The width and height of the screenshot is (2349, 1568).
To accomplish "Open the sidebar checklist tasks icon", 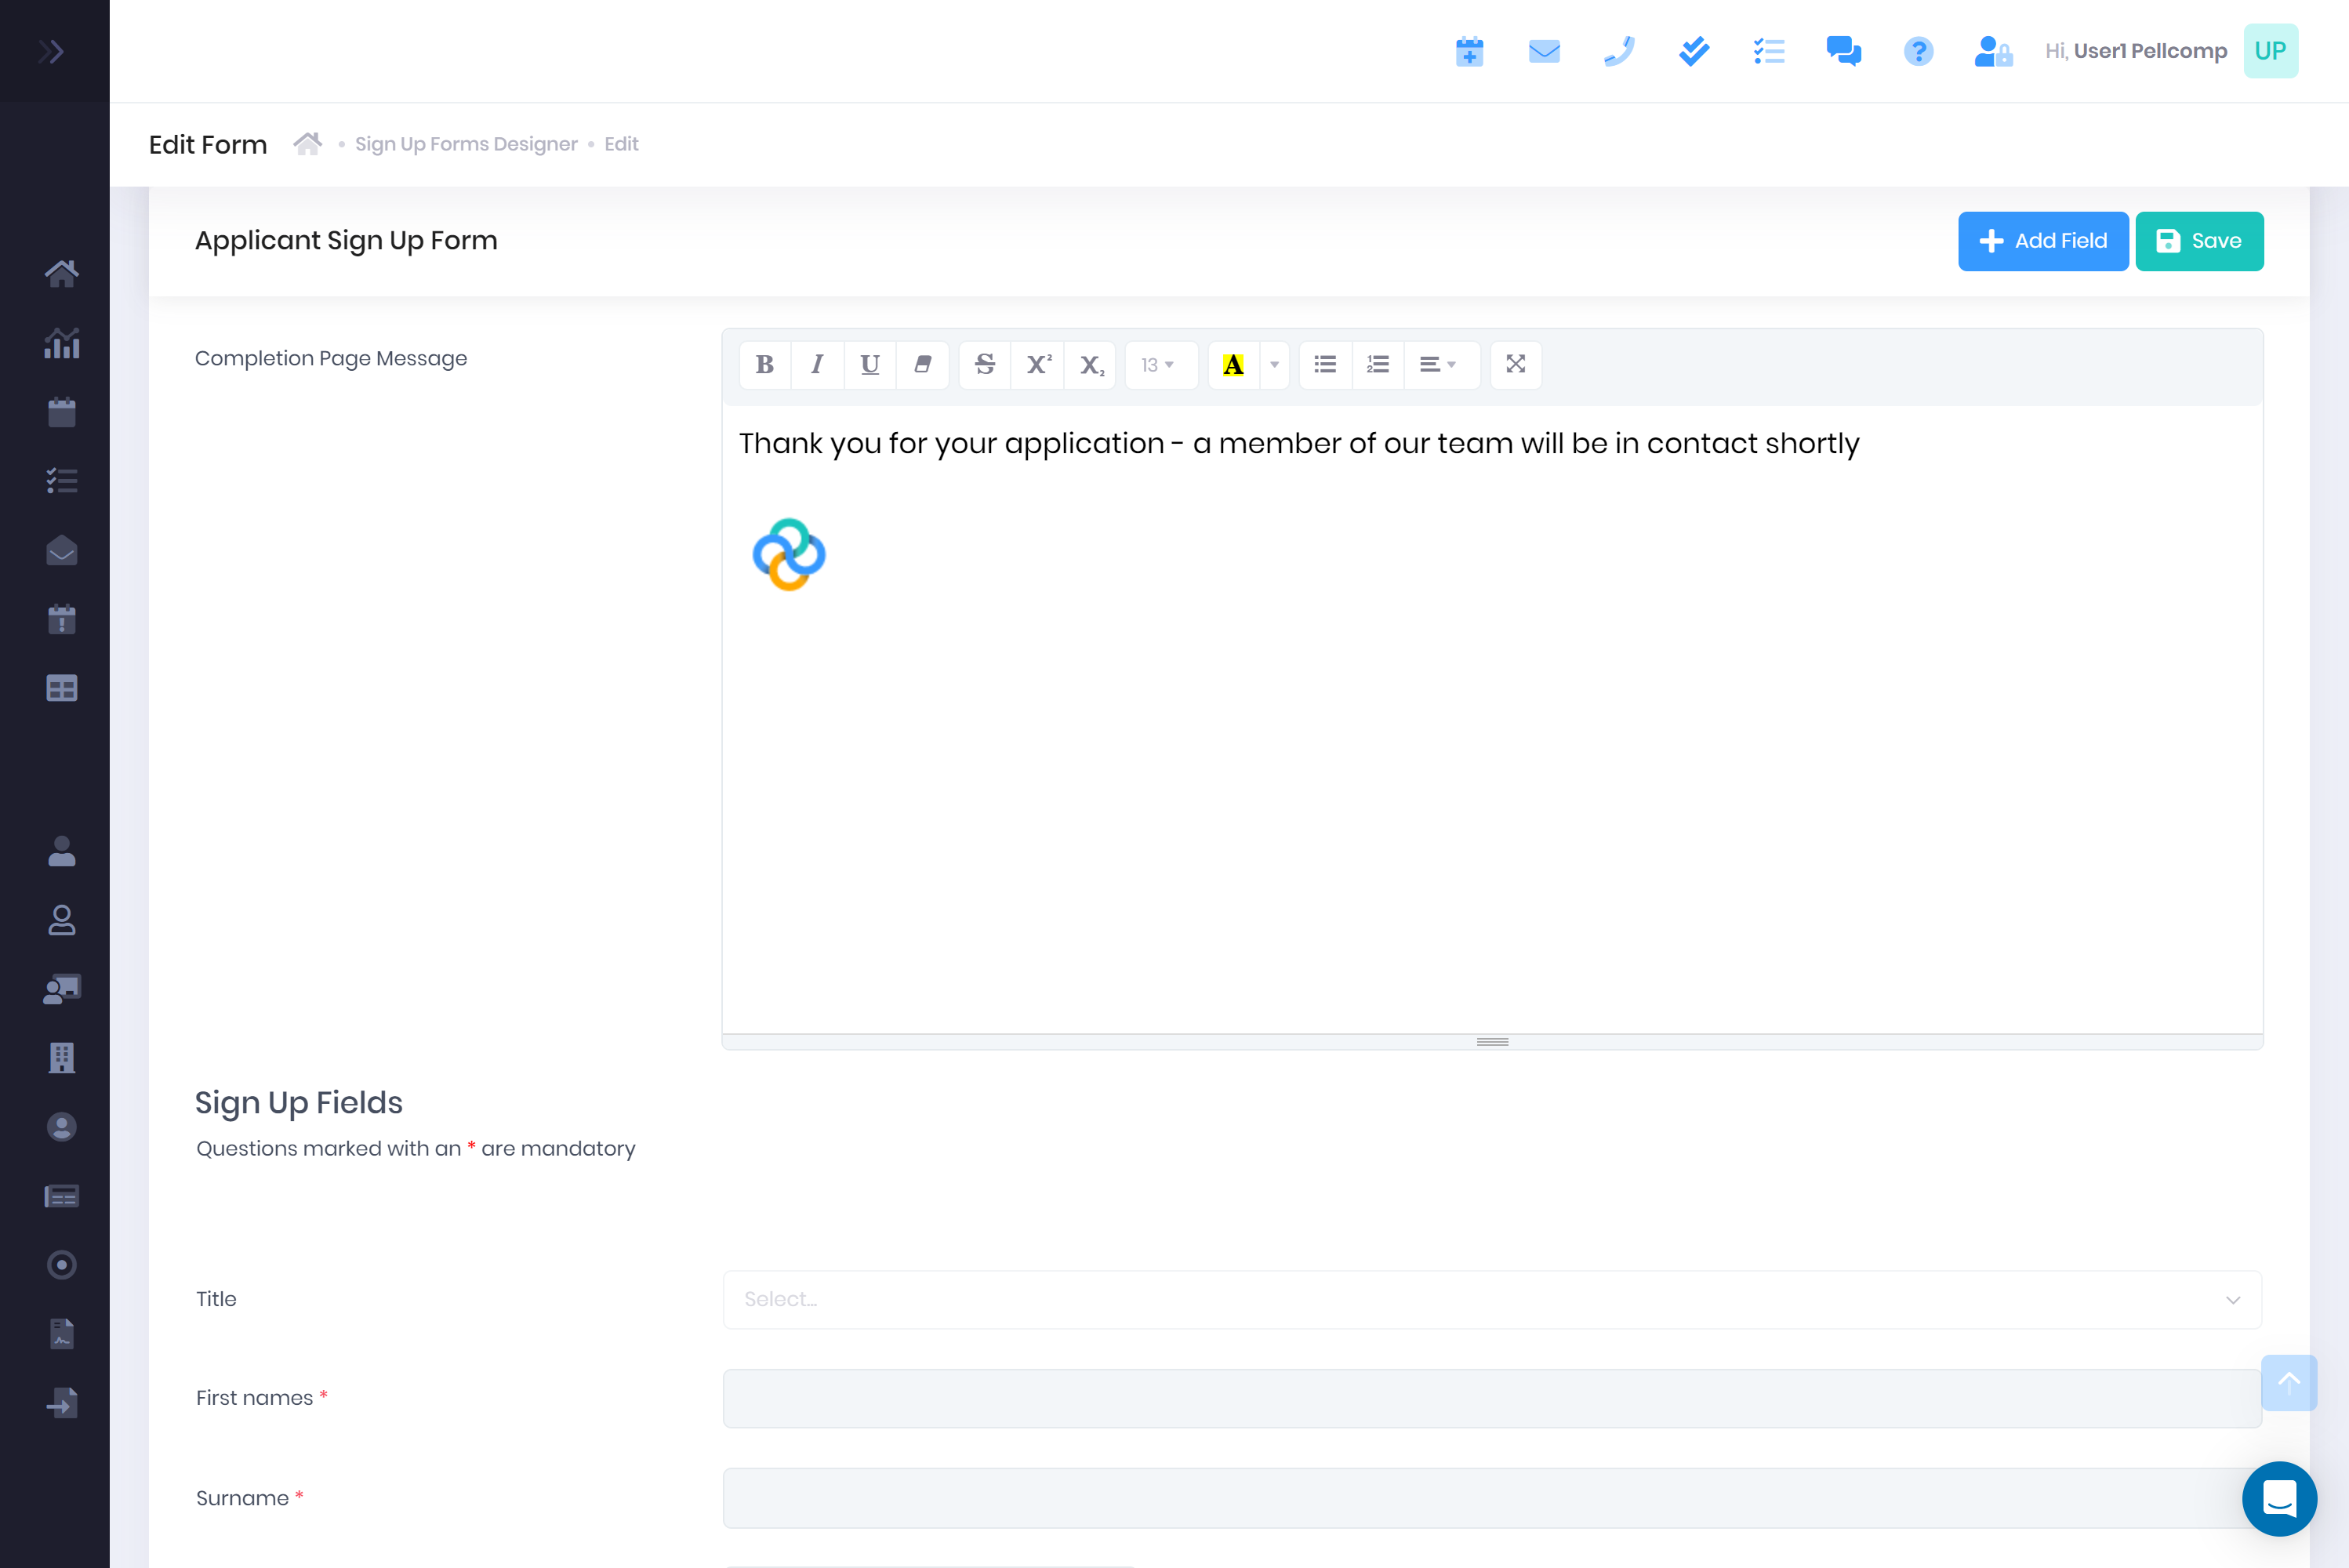I will pos(61,481).
